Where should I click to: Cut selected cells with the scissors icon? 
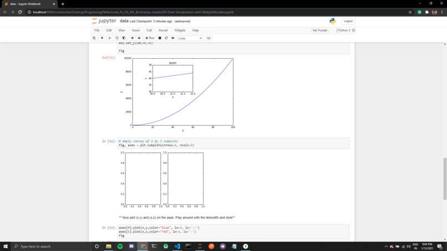(110, 38)
